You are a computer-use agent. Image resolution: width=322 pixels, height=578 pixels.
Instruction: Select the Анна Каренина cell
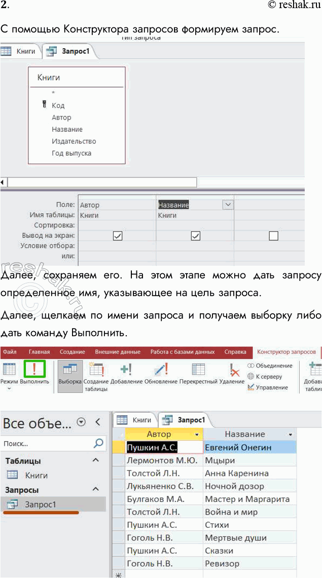click(x=249, y=474)
